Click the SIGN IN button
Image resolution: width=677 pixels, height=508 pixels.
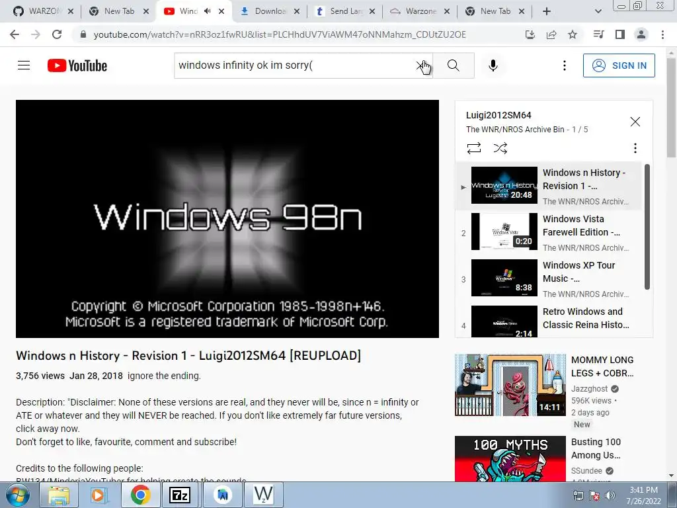(619, 65)
